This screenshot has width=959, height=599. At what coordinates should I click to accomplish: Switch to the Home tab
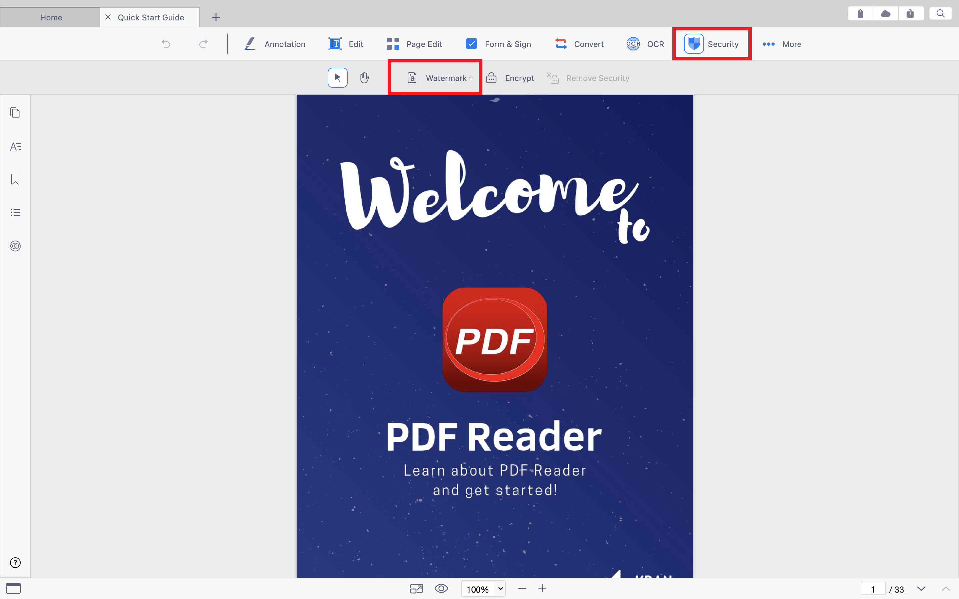tap(50, 17)
